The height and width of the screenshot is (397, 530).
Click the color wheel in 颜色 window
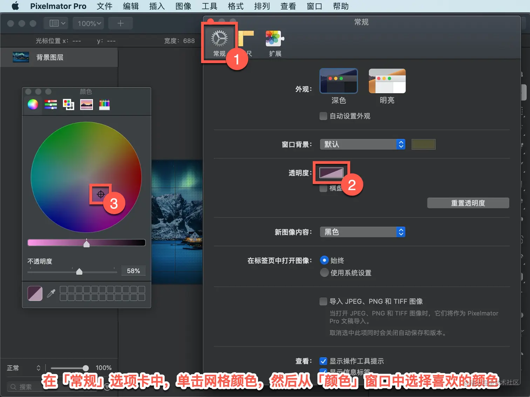click(86, 177)
